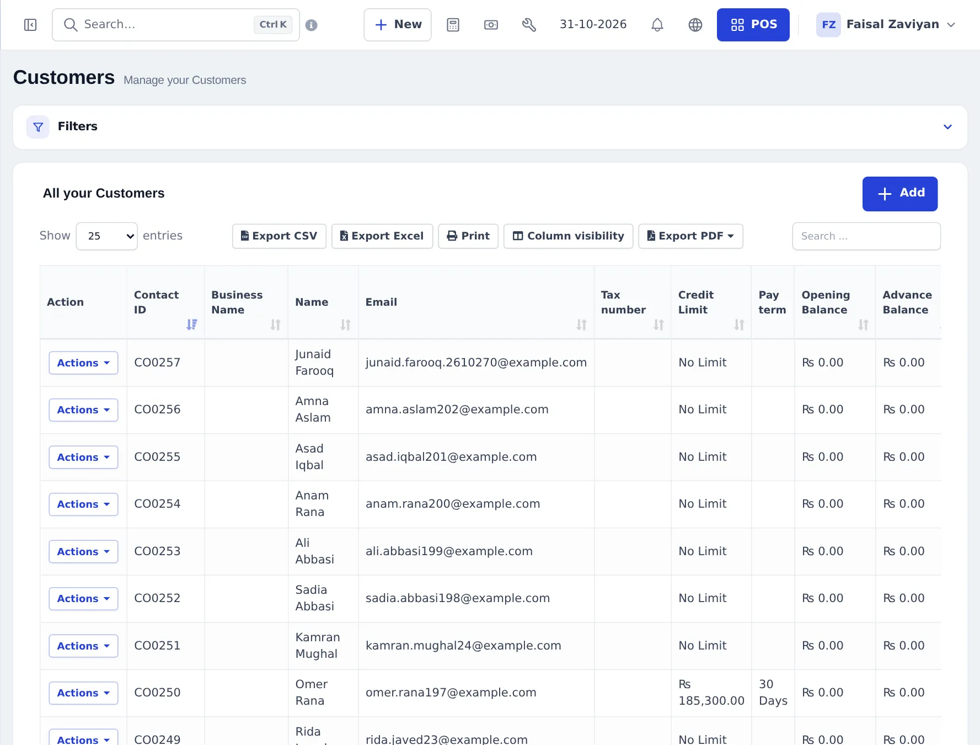Add a new customer

(900, 194)
